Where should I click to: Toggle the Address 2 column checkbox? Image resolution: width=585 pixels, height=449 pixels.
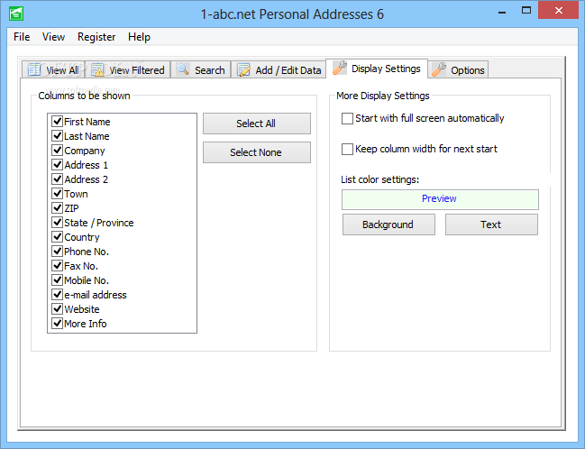coord(57,179)
